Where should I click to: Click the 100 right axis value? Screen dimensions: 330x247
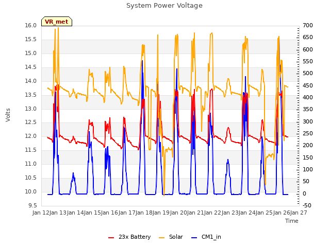click(308, 169)
